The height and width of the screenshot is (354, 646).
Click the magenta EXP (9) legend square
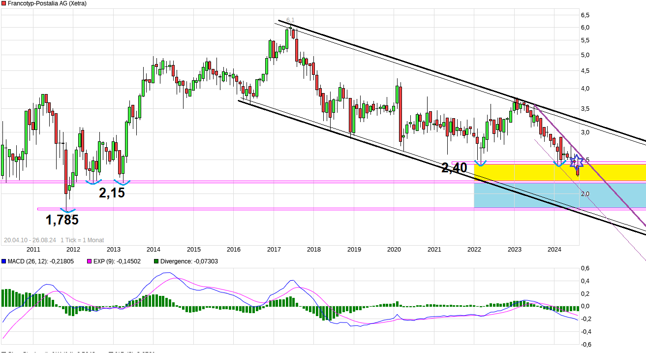pyautogui.click(x=90, y=261)
